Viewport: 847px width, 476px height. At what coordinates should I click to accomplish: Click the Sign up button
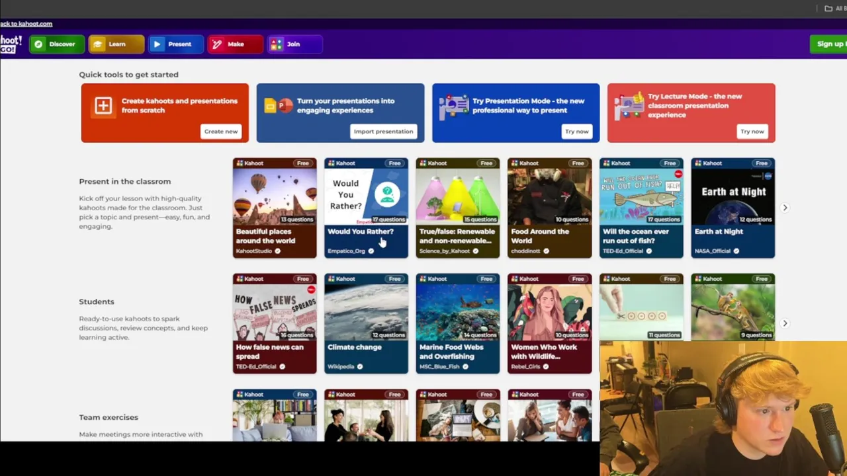tap(828, 44)
